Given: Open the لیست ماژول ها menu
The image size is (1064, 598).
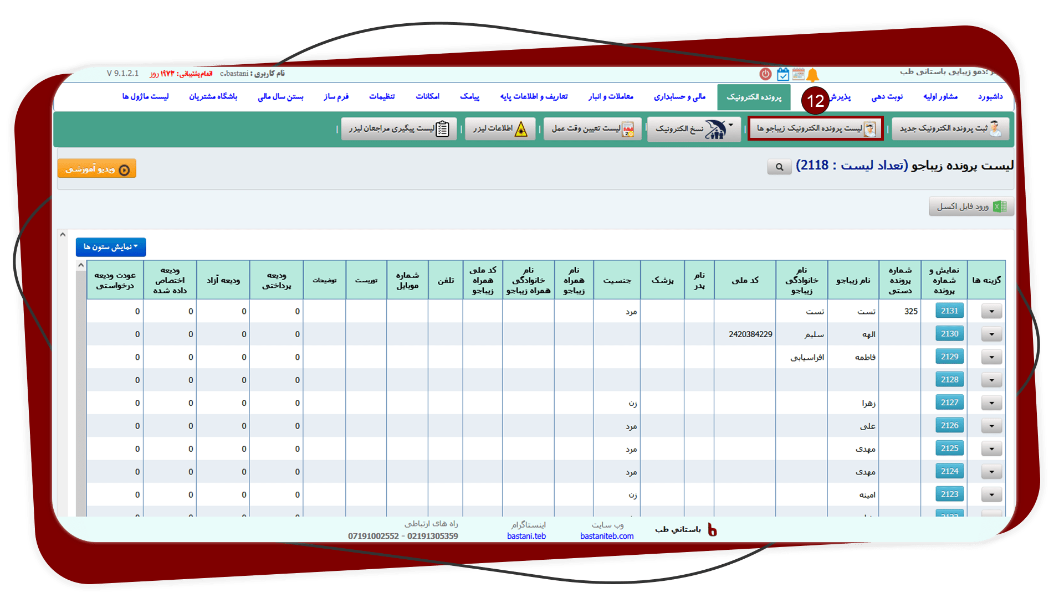Looking at the screenshot, I should 145,97.
